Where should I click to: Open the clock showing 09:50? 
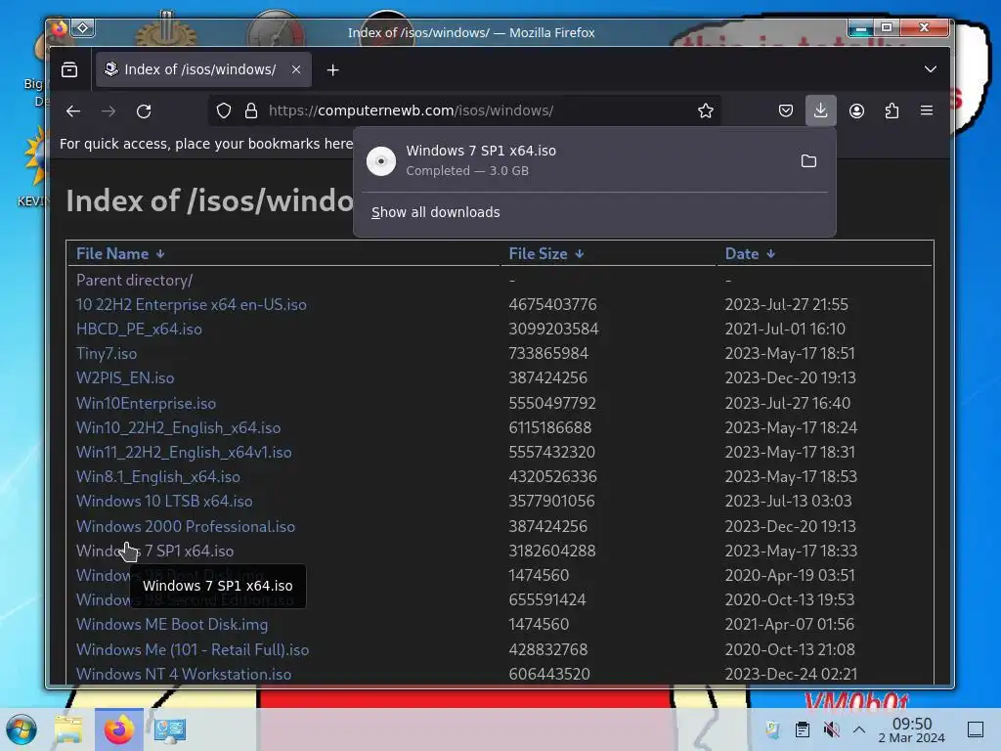coord(912,729)
